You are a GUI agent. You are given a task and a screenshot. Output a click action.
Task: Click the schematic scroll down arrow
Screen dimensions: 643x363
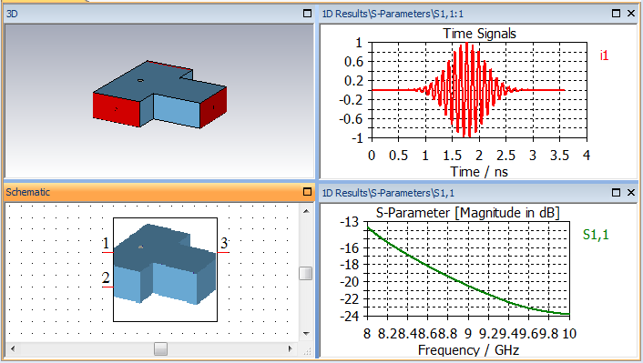click(306, 334)
